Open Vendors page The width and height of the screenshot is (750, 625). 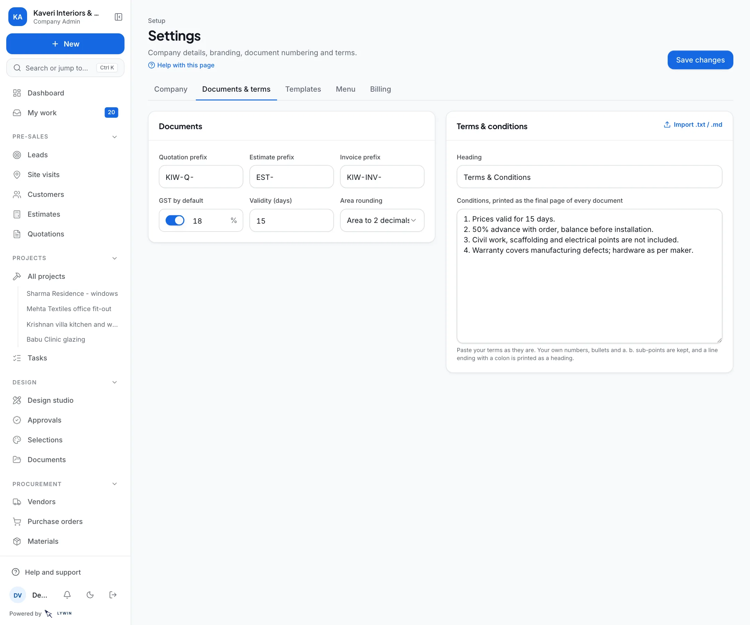point(65,501)
